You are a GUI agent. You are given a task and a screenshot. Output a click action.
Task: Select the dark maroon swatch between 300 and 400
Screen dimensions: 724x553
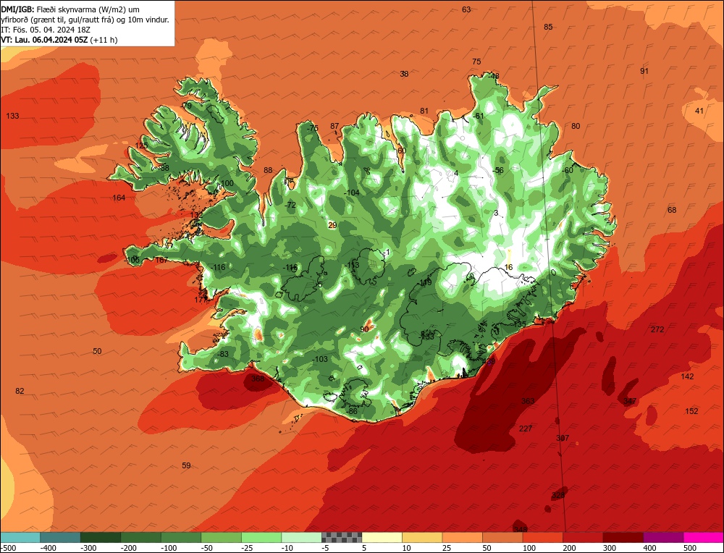click(x=623, y=537)
